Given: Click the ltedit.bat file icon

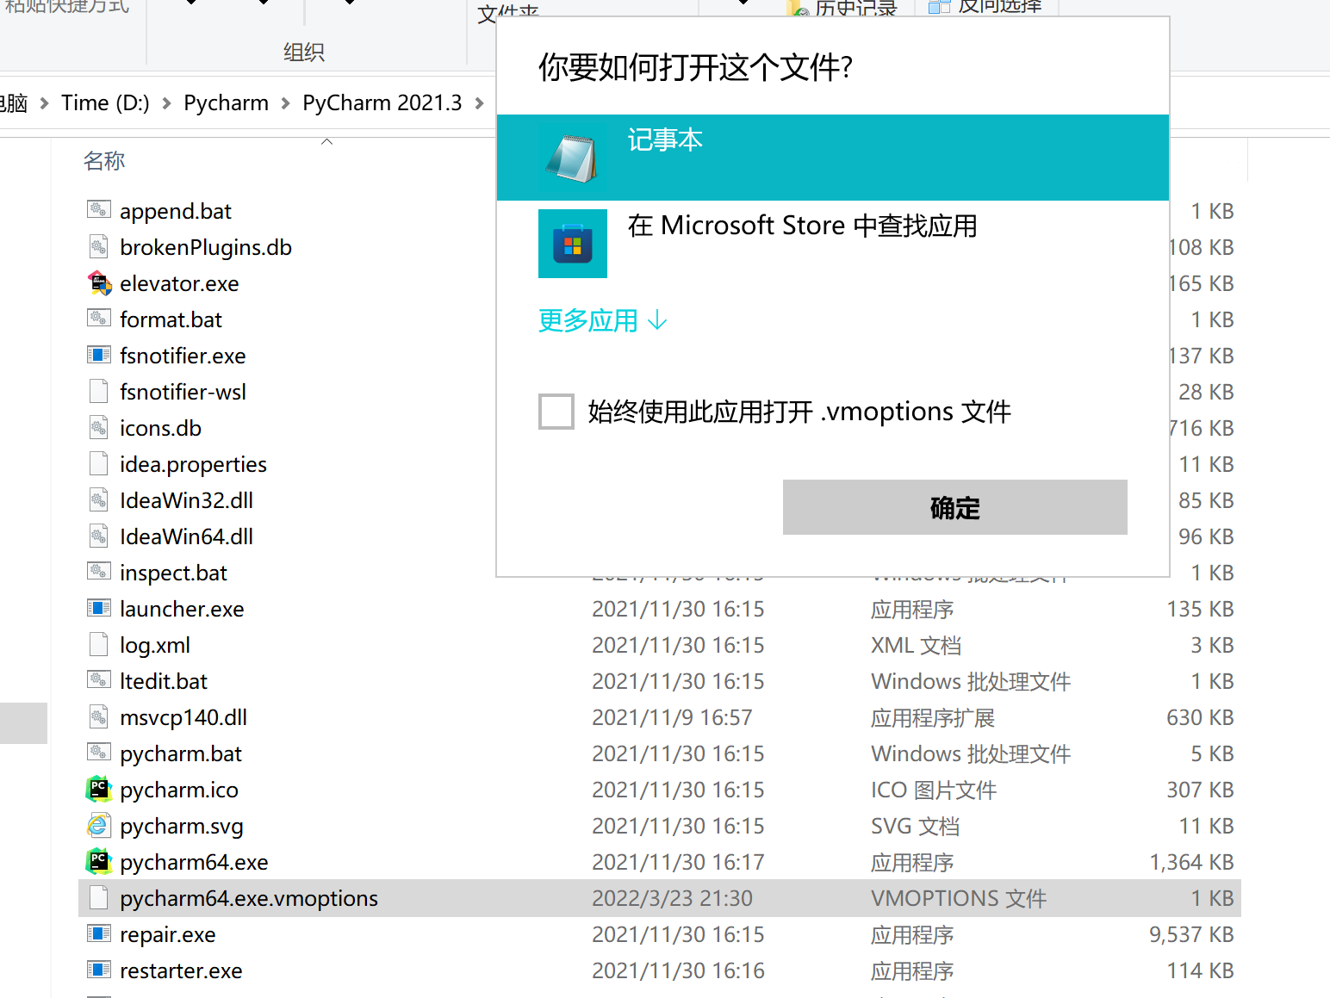Looking at the screenshot, I should point(99,680).
